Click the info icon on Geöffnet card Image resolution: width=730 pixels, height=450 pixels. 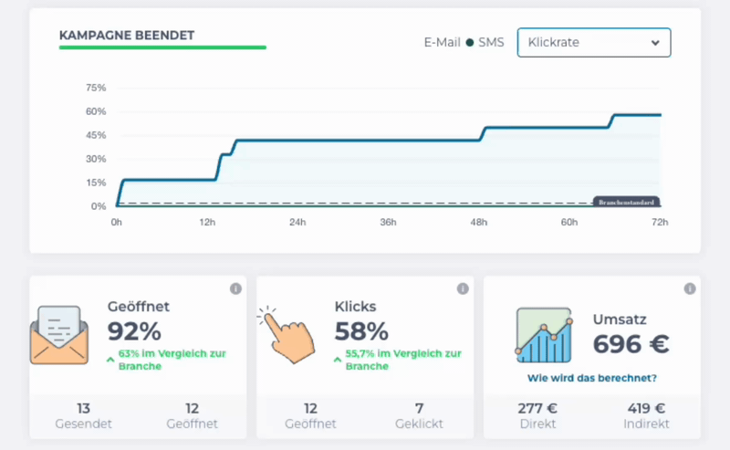pyautogui.click(x=235, y=288)
